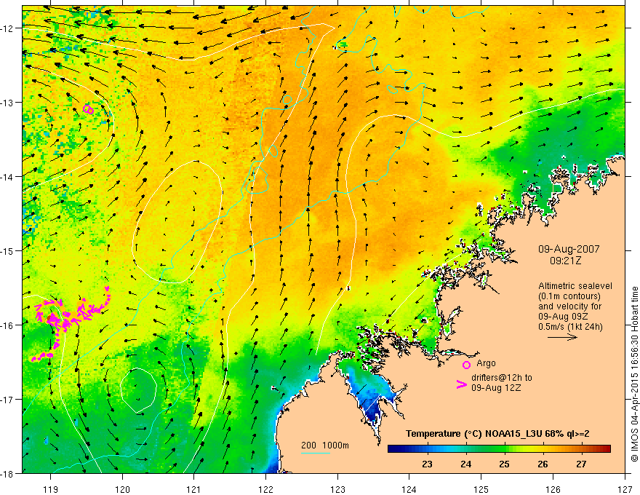Click the longitude axis label 121
Viewport: 640px width, 495px height.
pyautogui.click(x=193, y=489)
